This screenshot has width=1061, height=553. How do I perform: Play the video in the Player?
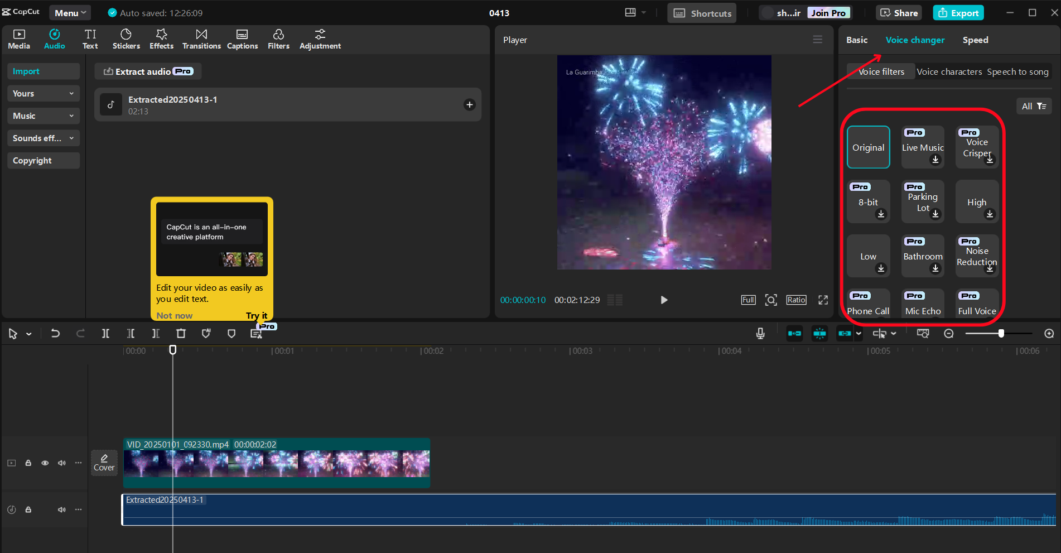tap(664, 300)
